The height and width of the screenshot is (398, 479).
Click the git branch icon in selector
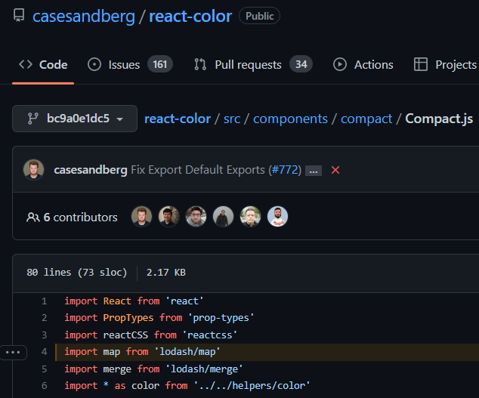click(32, 119)
